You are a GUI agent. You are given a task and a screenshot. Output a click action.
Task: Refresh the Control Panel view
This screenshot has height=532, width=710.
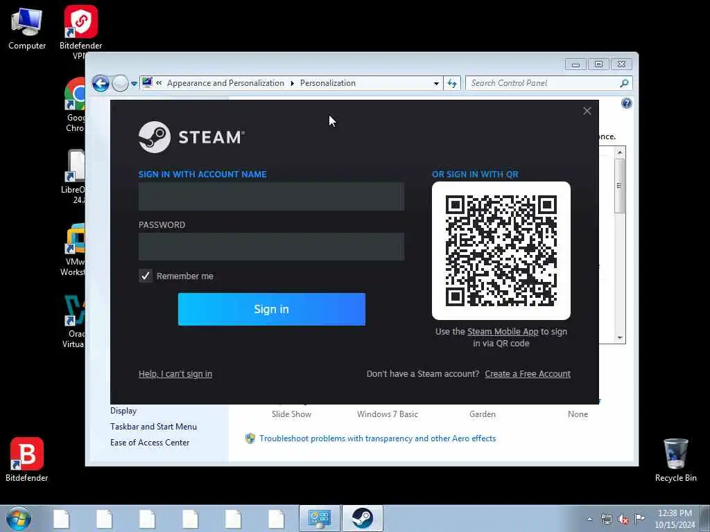(452, 83)
